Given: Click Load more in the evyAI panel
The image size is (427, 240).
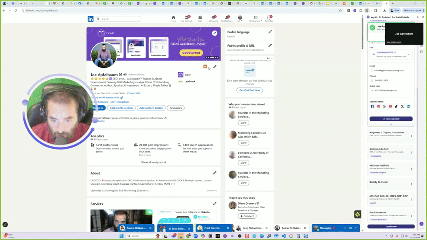Looking at the screenshot, I should [x=391, y=226].
